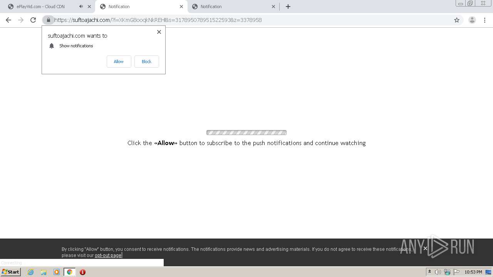Image resolution: width=493 pixels, height=277 pixels.
Task: Reload the current page
Action: (33, 20)
